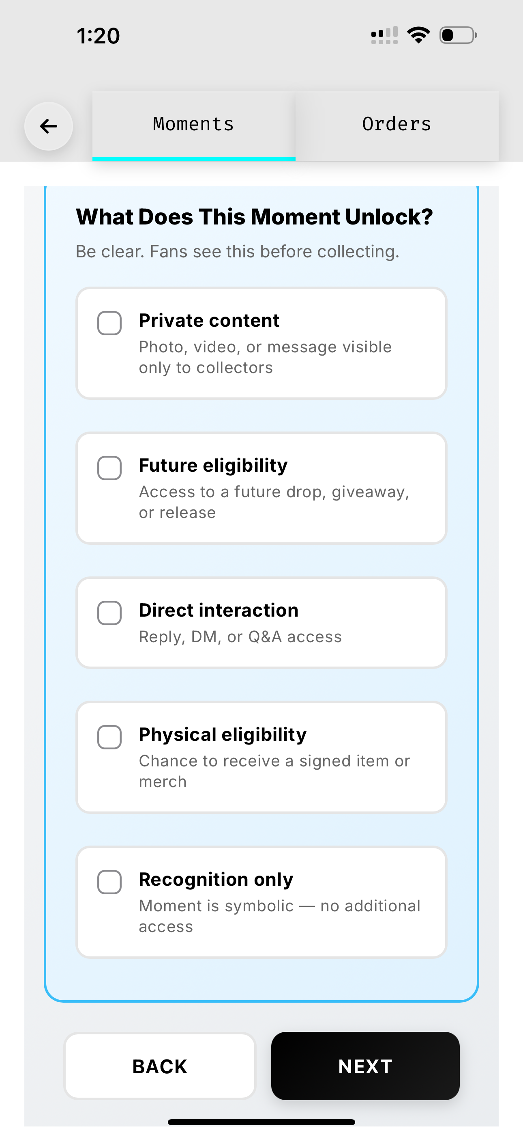
Task: Tap the home indicator bar at bottom
Action: [261, 1122]
